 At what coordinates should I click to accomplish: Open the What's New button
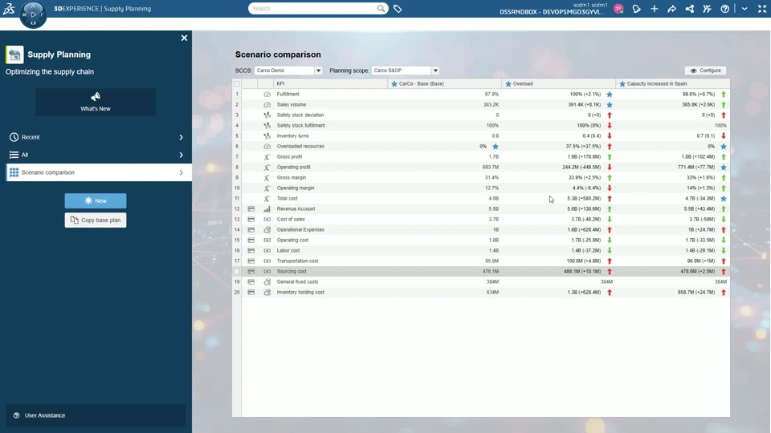coord(96,102)
